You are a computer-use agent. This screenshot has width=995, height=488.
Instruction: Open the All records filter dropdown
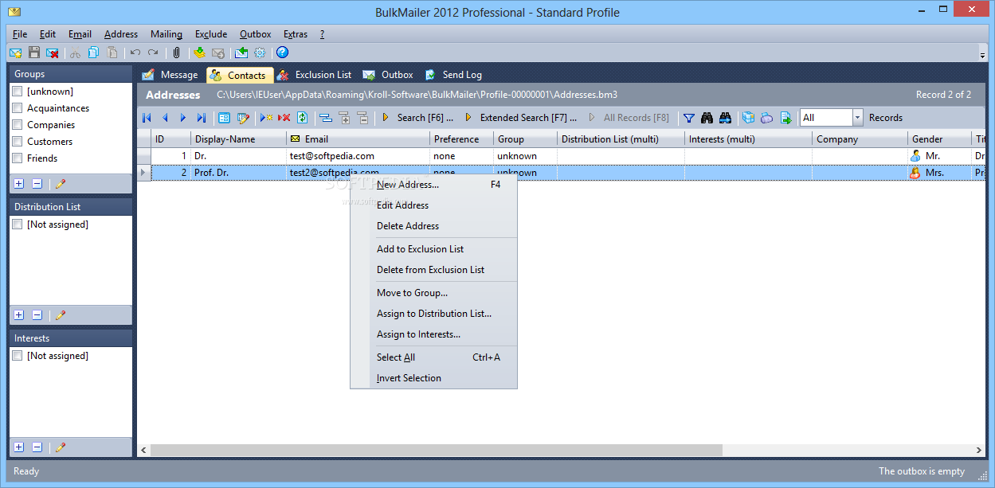coord(857,118)
